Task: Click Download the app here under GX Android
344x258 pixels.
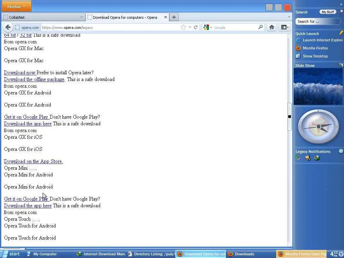Action: point(28,124)
